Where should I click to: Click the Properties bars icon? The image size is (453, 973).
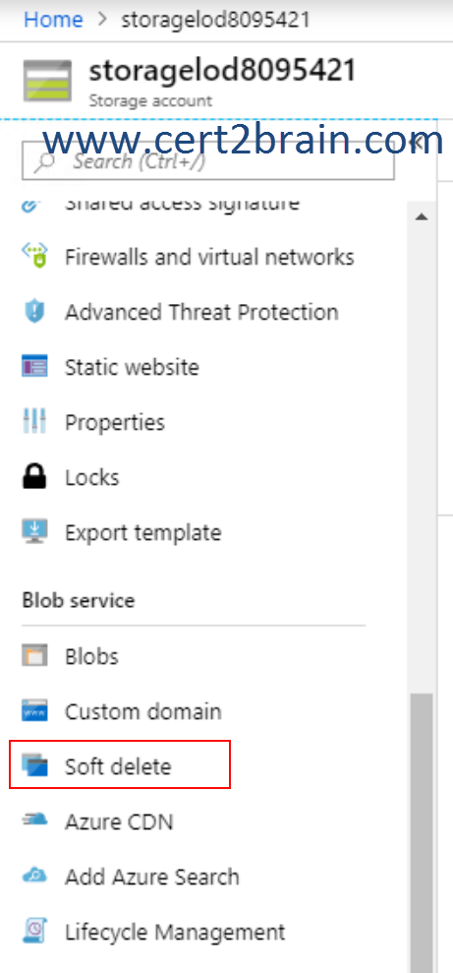[34, 422]
